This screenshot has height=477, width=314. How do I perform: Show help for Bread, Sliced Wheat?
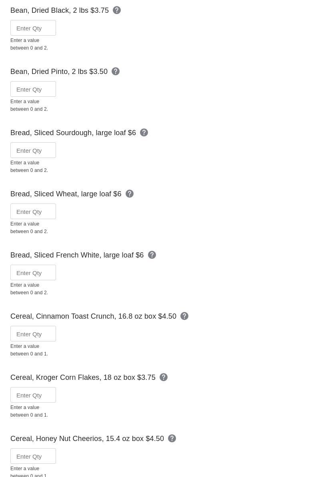click(x=130, y=194)
